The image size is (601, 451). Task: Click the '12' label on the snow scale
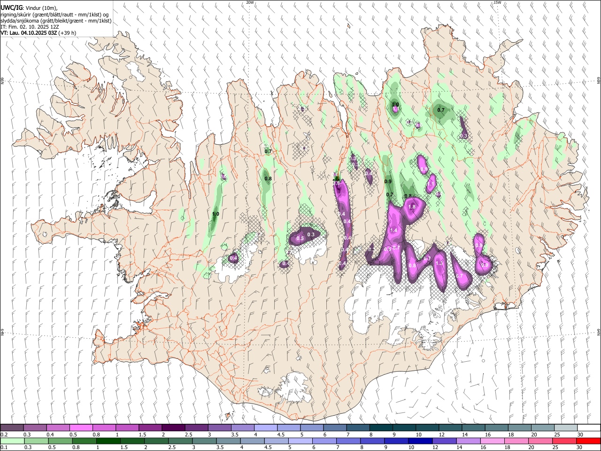[441, 435]
